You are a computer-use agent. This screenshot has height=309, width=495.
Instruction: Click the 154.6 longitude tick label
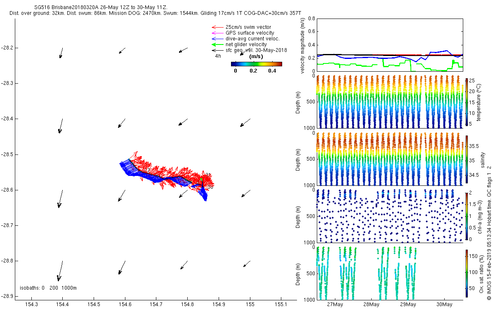125,304
